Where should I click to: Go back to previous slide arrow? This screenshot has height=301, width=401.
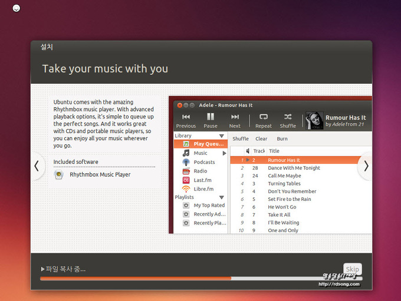tap(37, 166)
